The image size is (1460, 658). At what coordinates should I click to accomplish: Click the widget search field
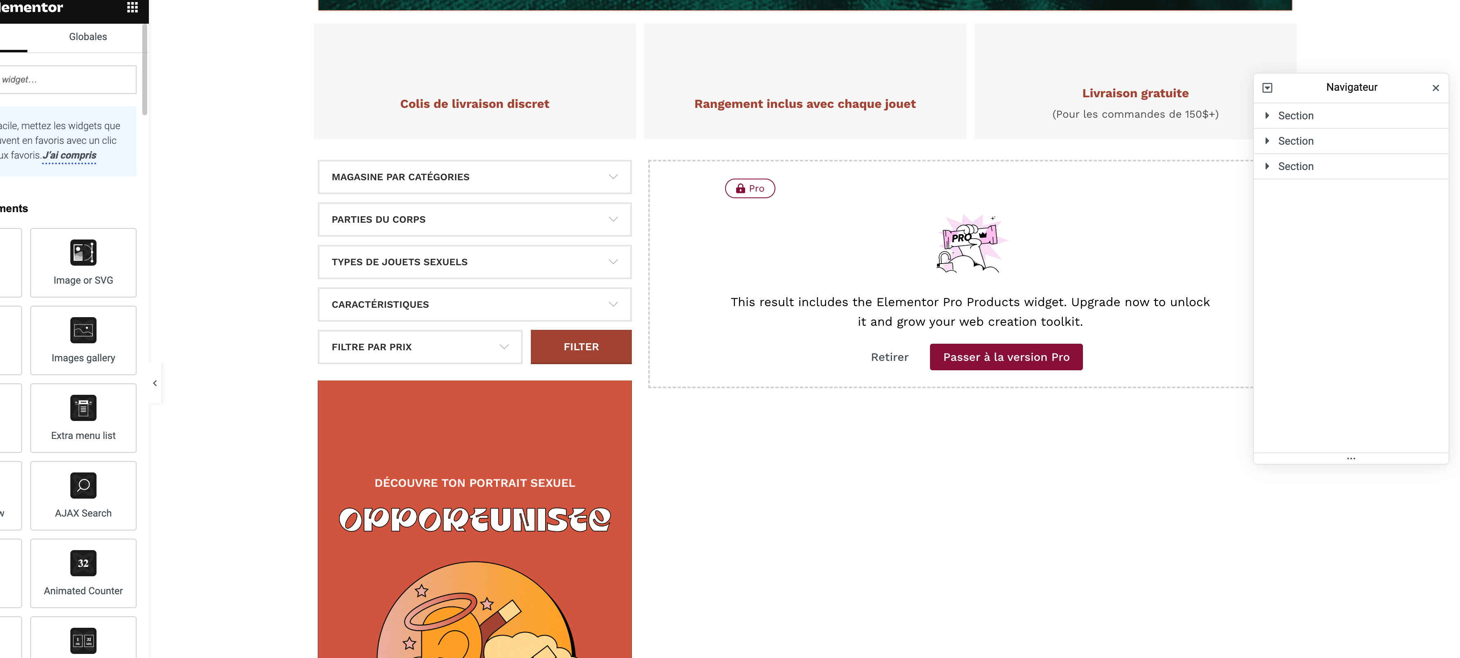[x=67, y=80]
